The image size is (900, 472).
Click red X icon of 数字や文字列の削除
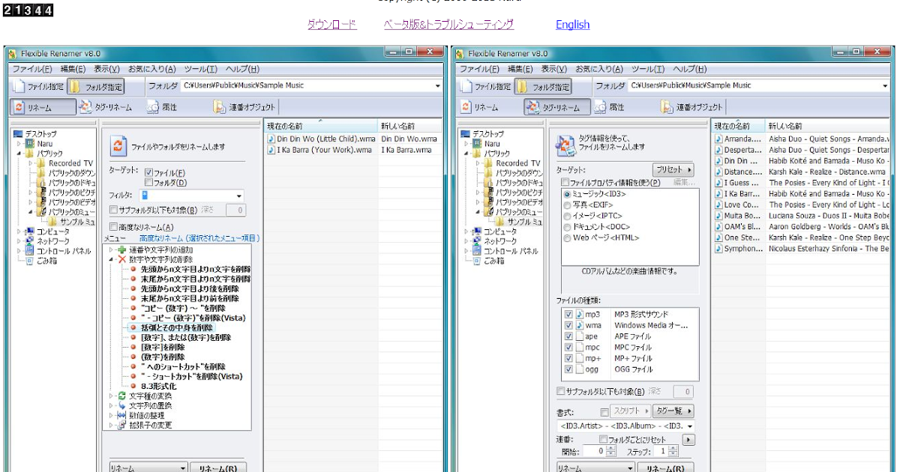pyautogui.click(x=122, y=259)
